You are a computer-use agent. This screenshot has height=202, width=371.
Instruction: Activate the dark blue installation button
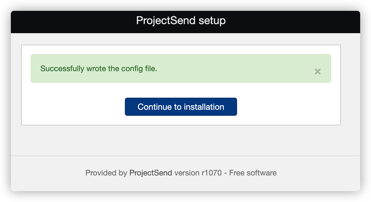pos(181,106)
